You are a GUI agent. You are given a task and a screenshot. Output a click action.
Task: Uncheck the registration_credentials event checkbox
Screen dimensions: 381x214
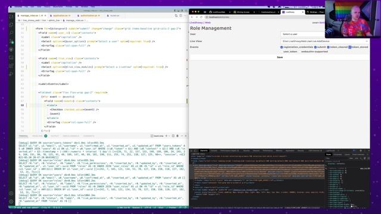282,47
